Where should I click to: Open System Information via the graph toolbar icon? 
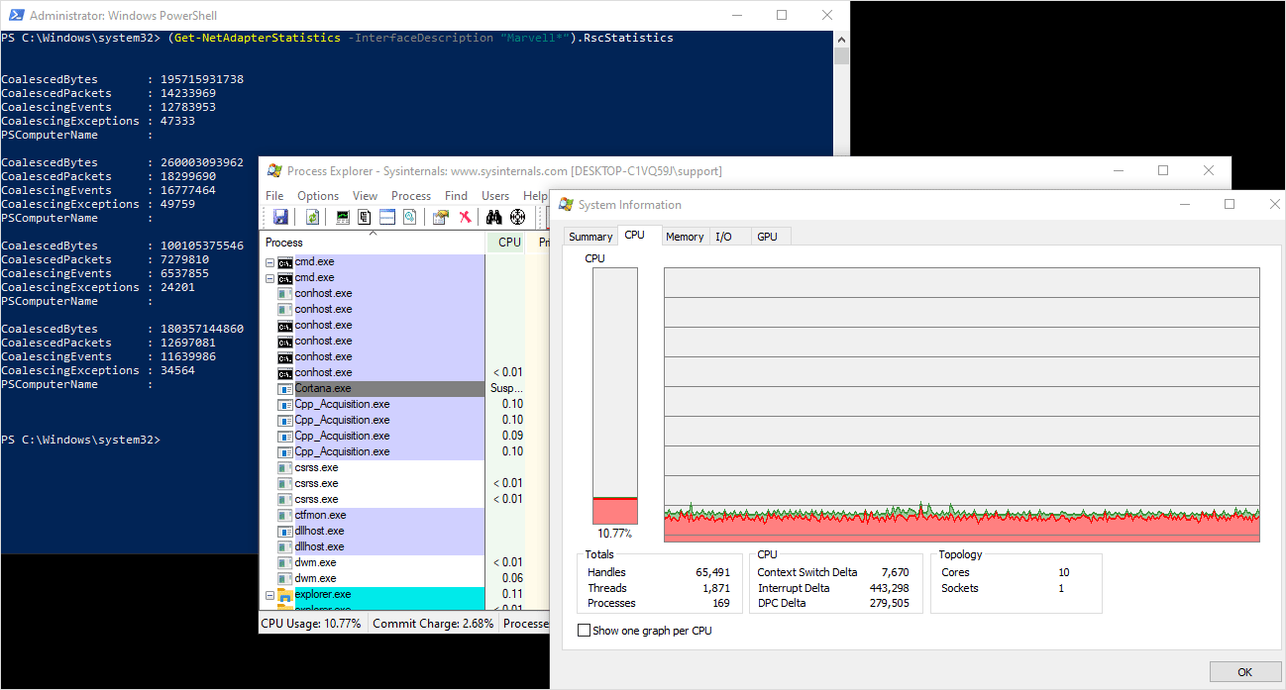(x=343, y=217)
